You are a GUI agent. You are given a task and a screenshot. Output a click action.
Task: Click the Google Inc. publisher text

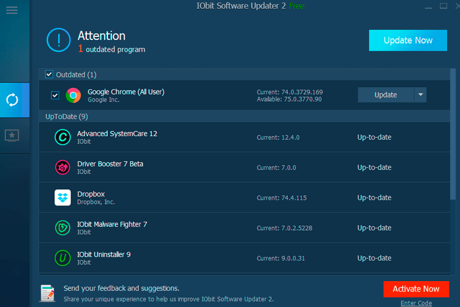[103, 100]
